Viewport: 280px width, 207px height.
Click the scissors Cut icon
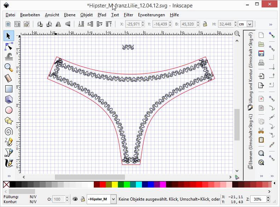coord(261,130)
